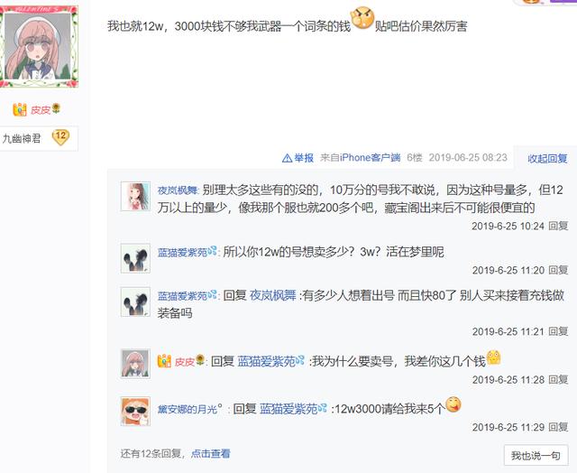Viewport: 577px width, 473px height.
Task: Open first 蓝猫爱紫苑 commenter avatar
Action: pos(135,258)
